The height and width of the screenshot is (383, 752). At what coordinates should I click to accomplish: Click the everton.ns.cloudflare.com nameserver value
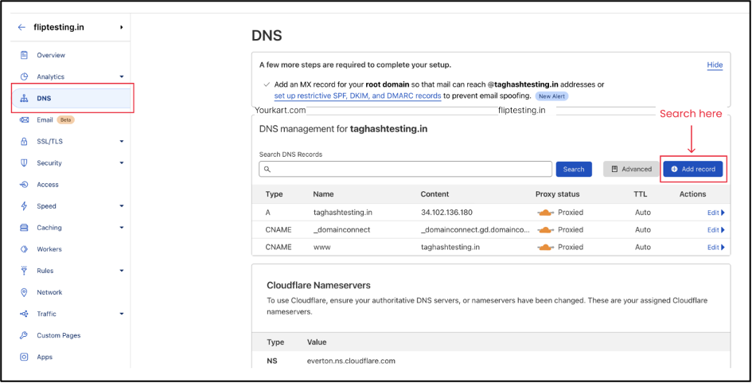[x=351, y=361]
